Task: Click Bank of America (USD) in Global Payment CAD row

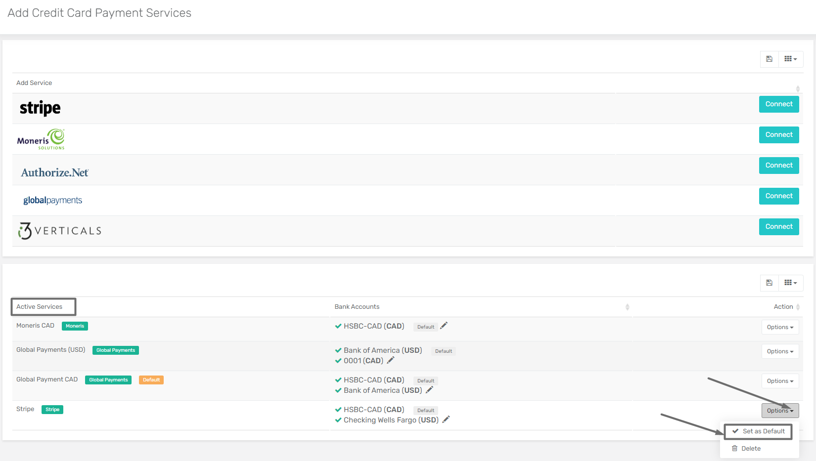Action: (383, 390)
